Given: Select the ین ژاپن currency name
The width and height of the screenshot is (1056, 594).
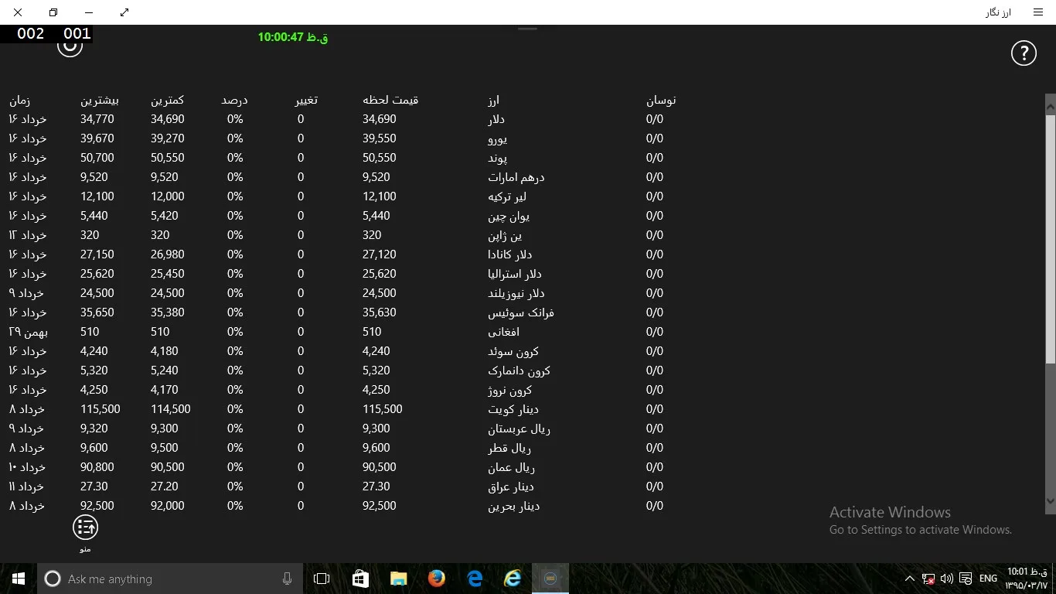Looking at the screenshot, I should [x=504, y=235].
